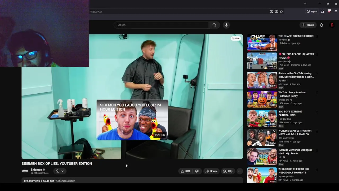Expand the tab list chevron
Viewport: 339px width, 191px height.
[x=305, y=4]
